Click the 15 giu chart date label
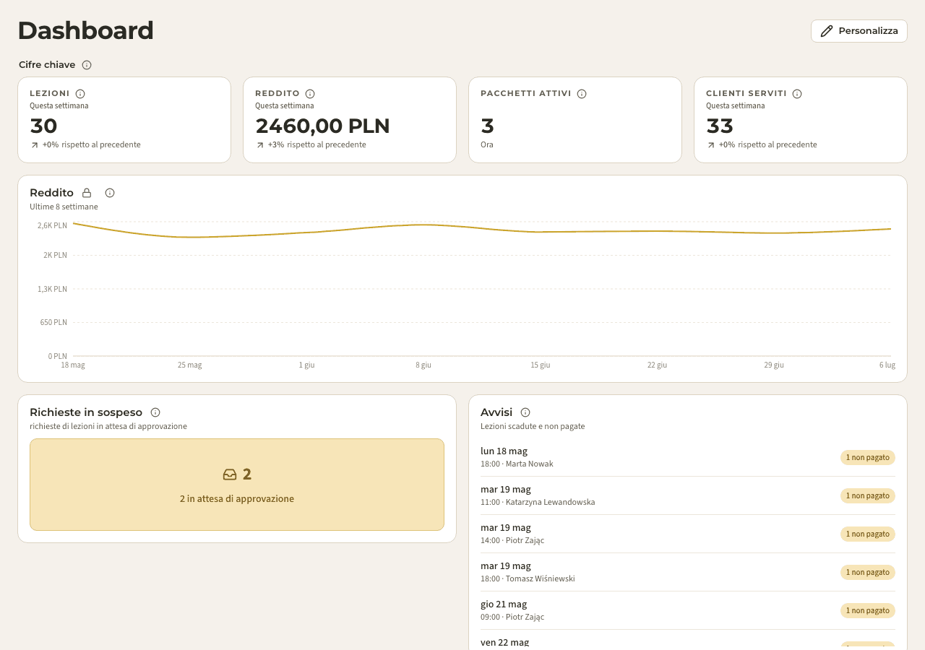Viewport: 925px width, 650px height. [x=541, y=365]
